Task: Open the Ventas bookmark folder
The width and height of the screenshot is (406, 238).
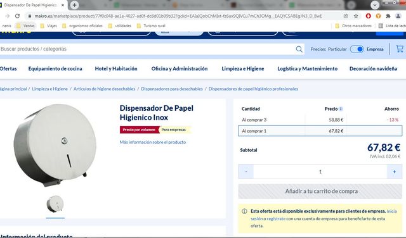Action: tap(25, 26)
